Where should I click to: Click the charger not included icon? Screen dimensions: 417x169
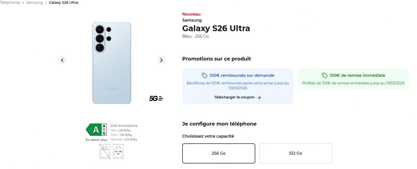click(x=105, y=151)
